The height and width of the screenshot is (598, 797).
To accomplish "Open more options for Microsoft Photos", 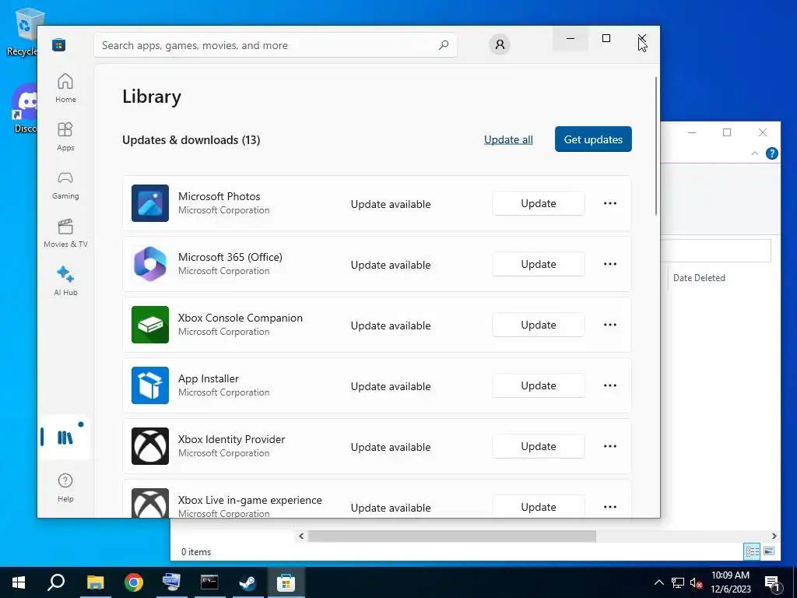I will click(610, 203).
